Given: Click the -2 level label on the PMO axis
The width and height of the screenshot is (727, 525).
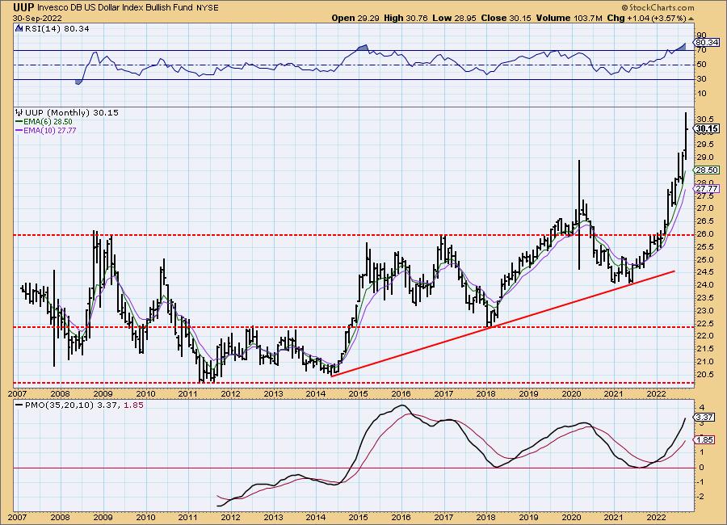Looking at the screenshot, I should click(x=701, y=496).
